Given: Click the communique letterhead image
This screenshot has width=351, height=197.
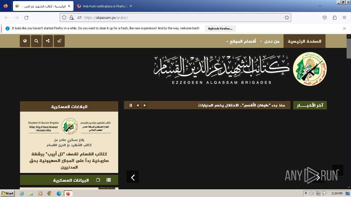Looking at the screenshot, I should [70, 126].
